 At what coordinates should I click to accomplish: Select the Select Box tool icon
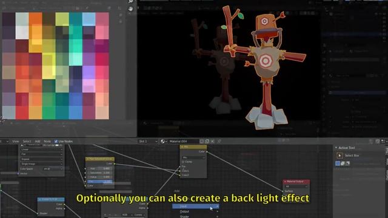pos(339,156)
